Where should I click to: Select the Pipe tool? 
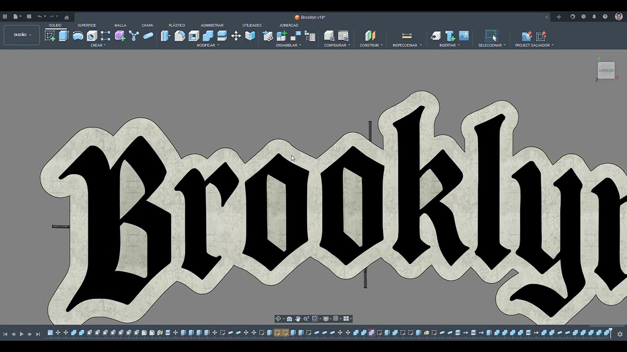pos(148,36)
